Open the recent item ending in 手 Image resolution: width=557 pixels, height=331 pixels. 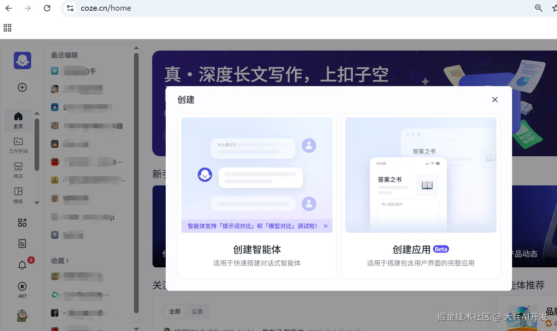(73, 71)
